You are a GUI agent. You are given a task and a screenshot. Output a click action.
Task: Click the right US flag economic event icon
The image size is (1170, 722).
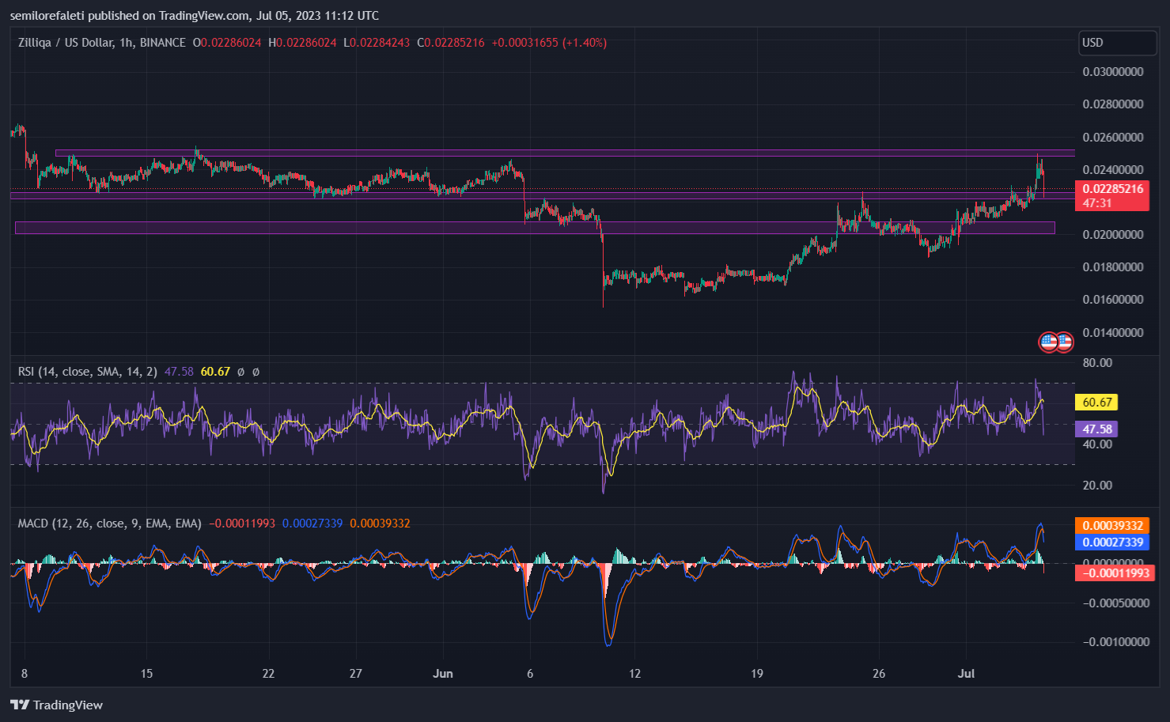[x=1066, y=342]
